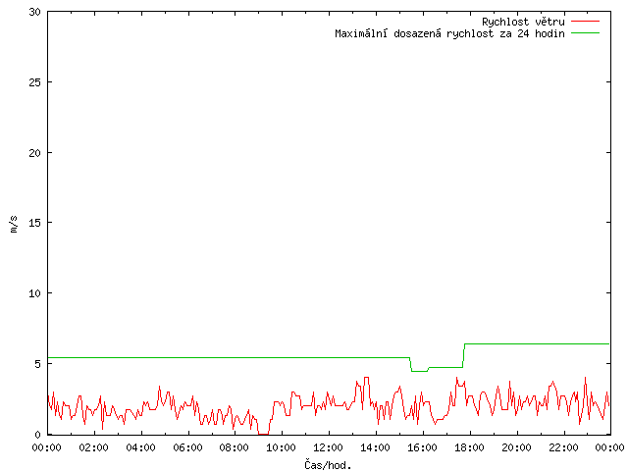This screenshot has width=628, height=471.
Task: Click the 04:00 time label
Action: pyautogui.click(x=140, y=447)
